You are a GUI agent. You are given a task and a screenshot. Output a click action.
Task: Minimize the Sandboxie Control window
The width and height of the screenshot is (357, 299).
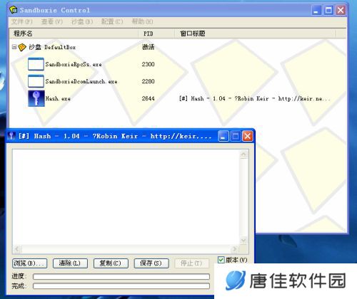click(316, 10)
